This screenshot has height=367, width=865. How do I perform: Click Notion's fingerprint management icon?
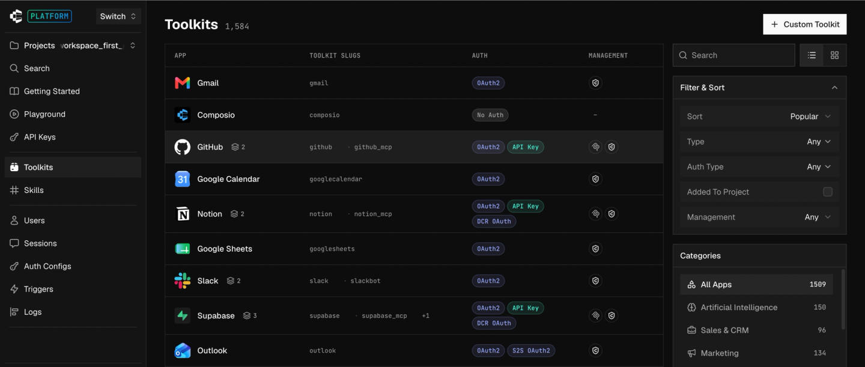pyautogui.click(x=595, y=214)
